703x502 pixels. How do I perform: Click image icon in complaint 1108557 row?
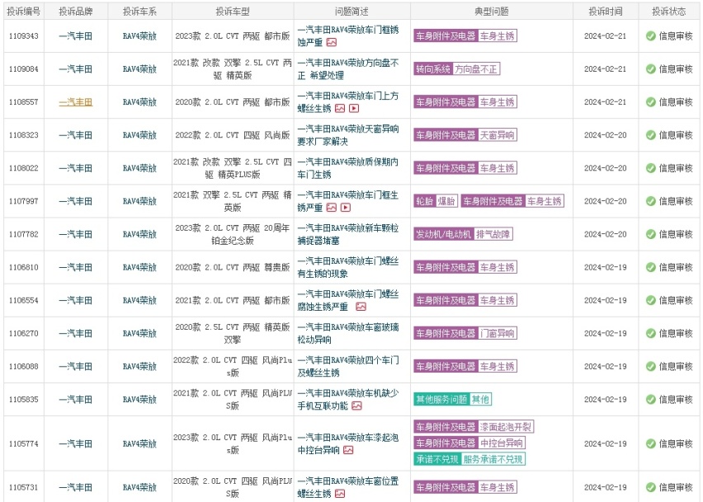pyautogui.click(x=340, y=108)
